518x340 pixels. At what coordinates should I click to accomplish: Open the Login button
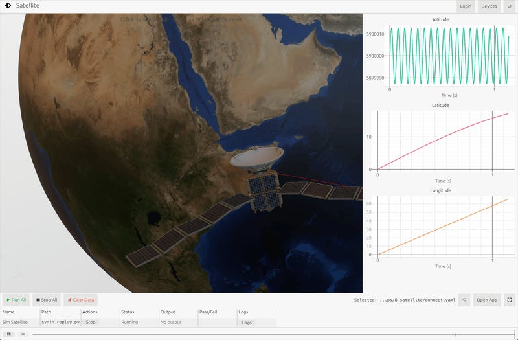[466, 6]
